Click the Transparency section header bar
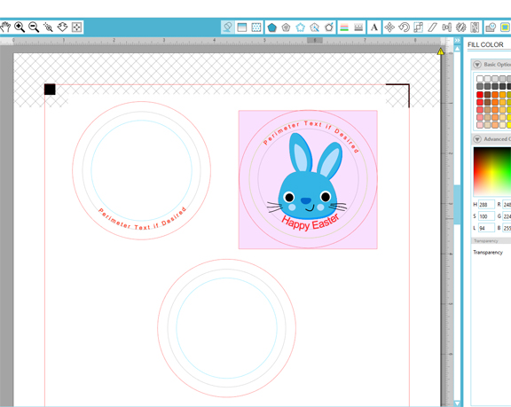 [x=491, y=241]
